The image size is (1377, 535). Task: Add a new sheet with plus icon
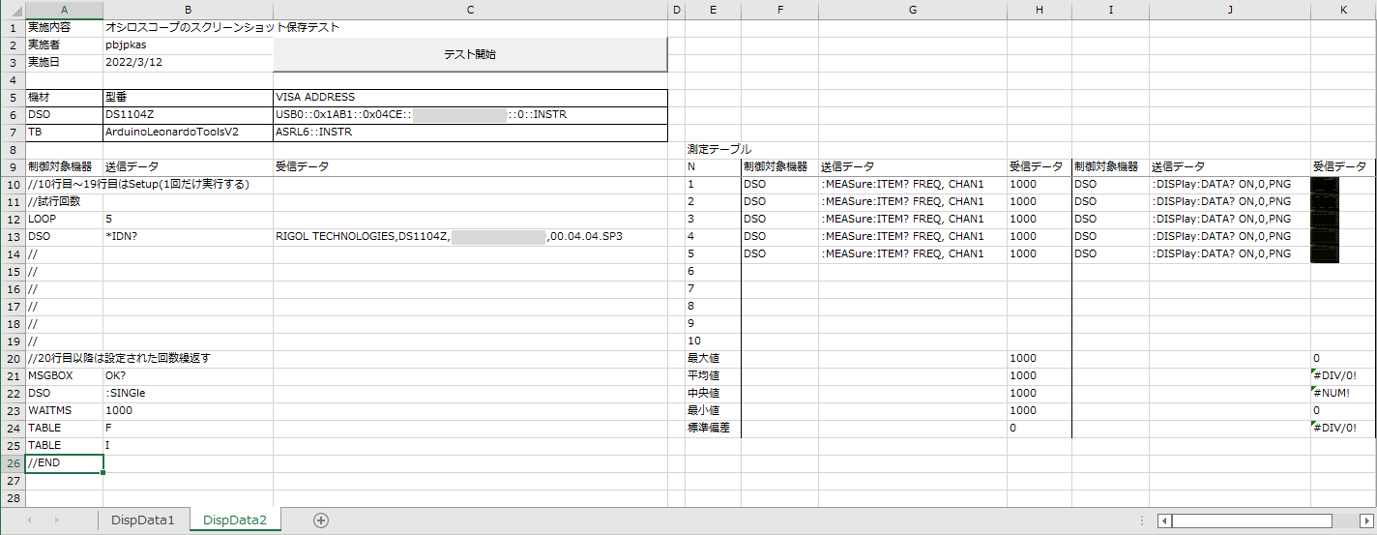321,520
